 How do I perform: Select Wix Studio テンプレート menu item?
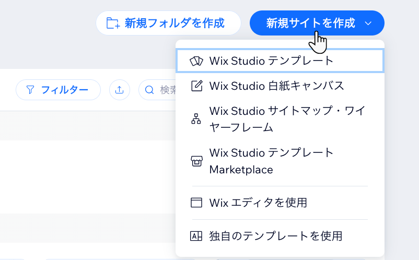[x=280, y=61]
